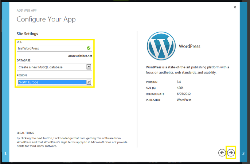250x164 pixels.
Task: Click the ADD WEB APP label
Action: (27, 11)
